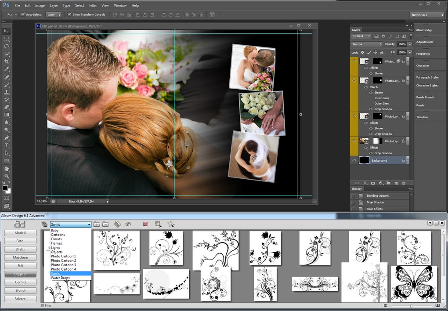Choose the Eraser tool

7,107
